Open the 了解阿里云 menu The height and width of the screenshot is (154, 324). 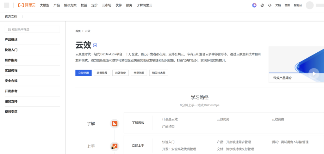coord(144,5)
